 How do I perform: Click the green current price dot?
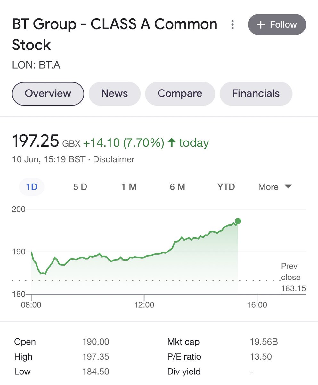tap(238, 221)
